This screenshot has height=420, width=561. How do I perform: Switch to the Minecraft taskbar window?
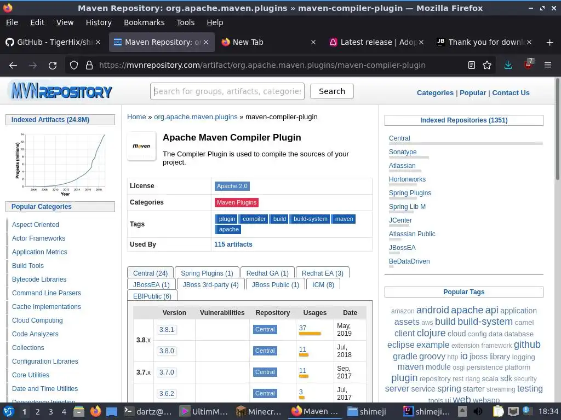tap(259, 412)
